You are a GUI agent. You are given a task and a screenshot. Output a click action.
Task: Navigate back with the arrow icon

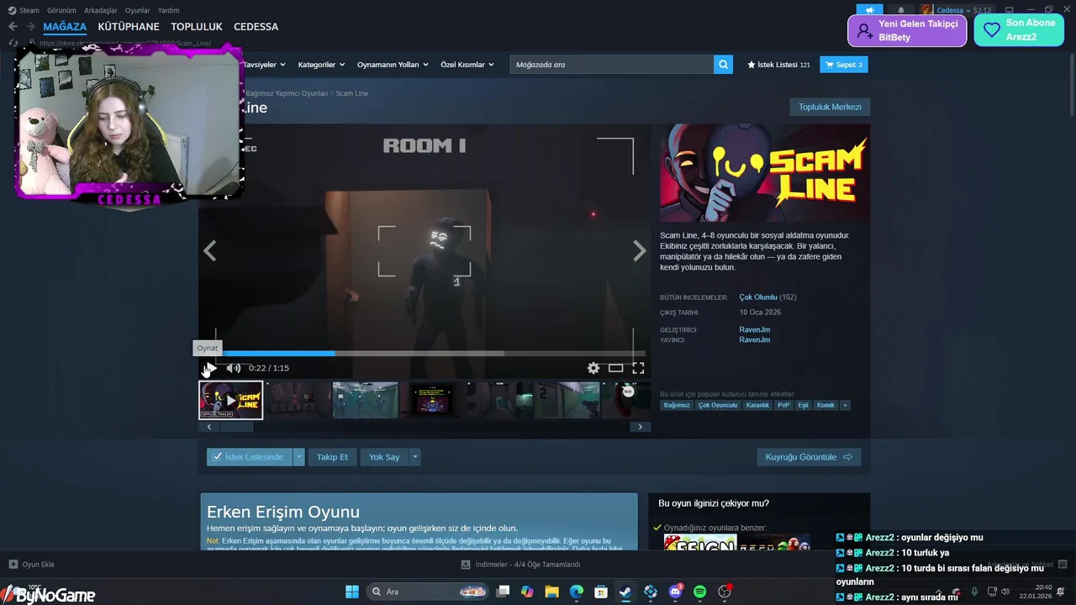pos(13,27)
